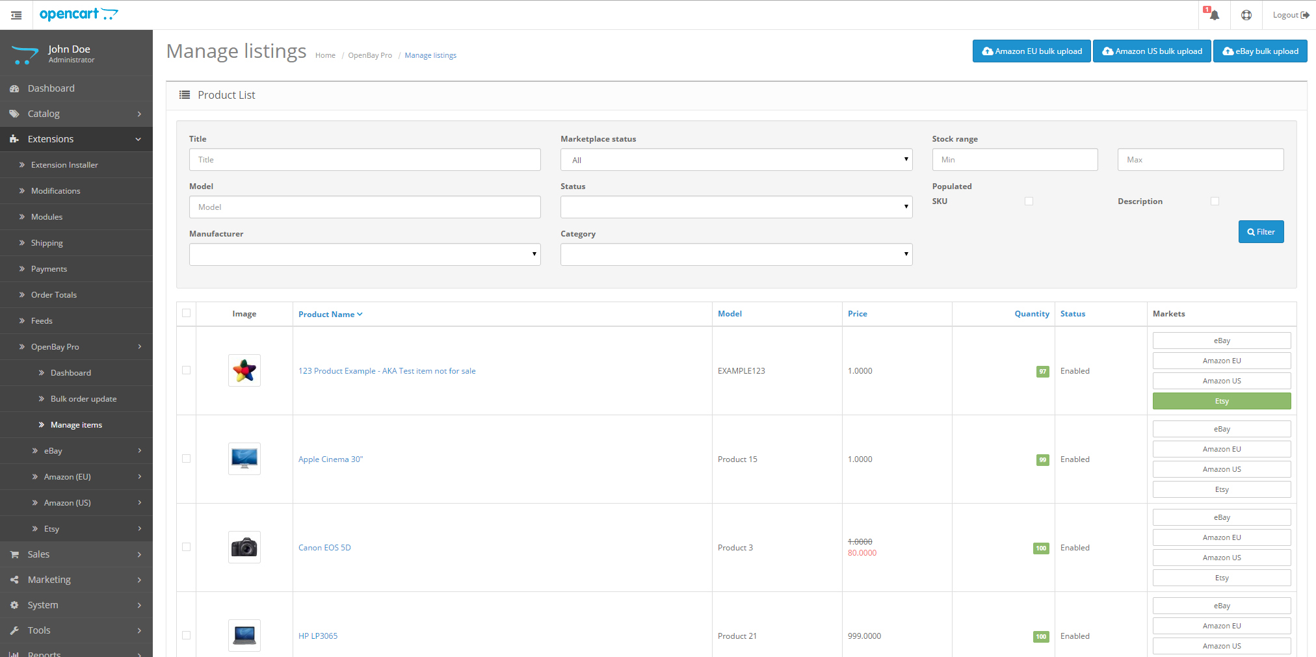Go to Home breadcrumb link
The image size is (1316, 657).
[325, 56]
